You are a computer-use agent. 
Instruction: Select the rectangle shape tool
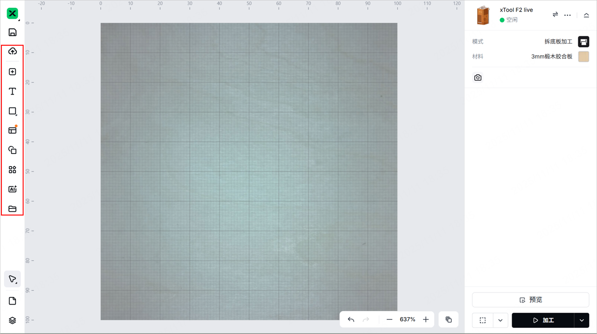point(13,111)
